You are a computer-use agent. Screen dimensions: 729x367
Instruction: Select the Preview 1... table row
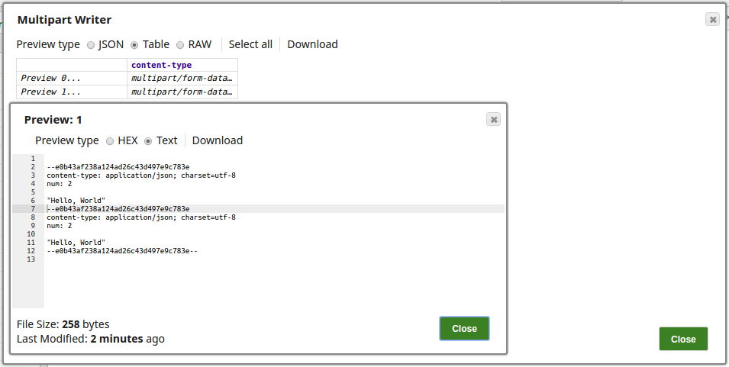(50, 92)
